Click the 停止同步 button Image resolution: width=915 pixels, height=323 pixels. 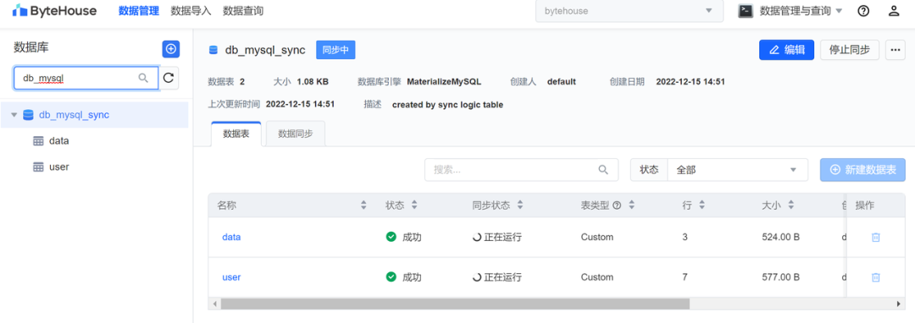pyautogui.click(x=850, y=50)
